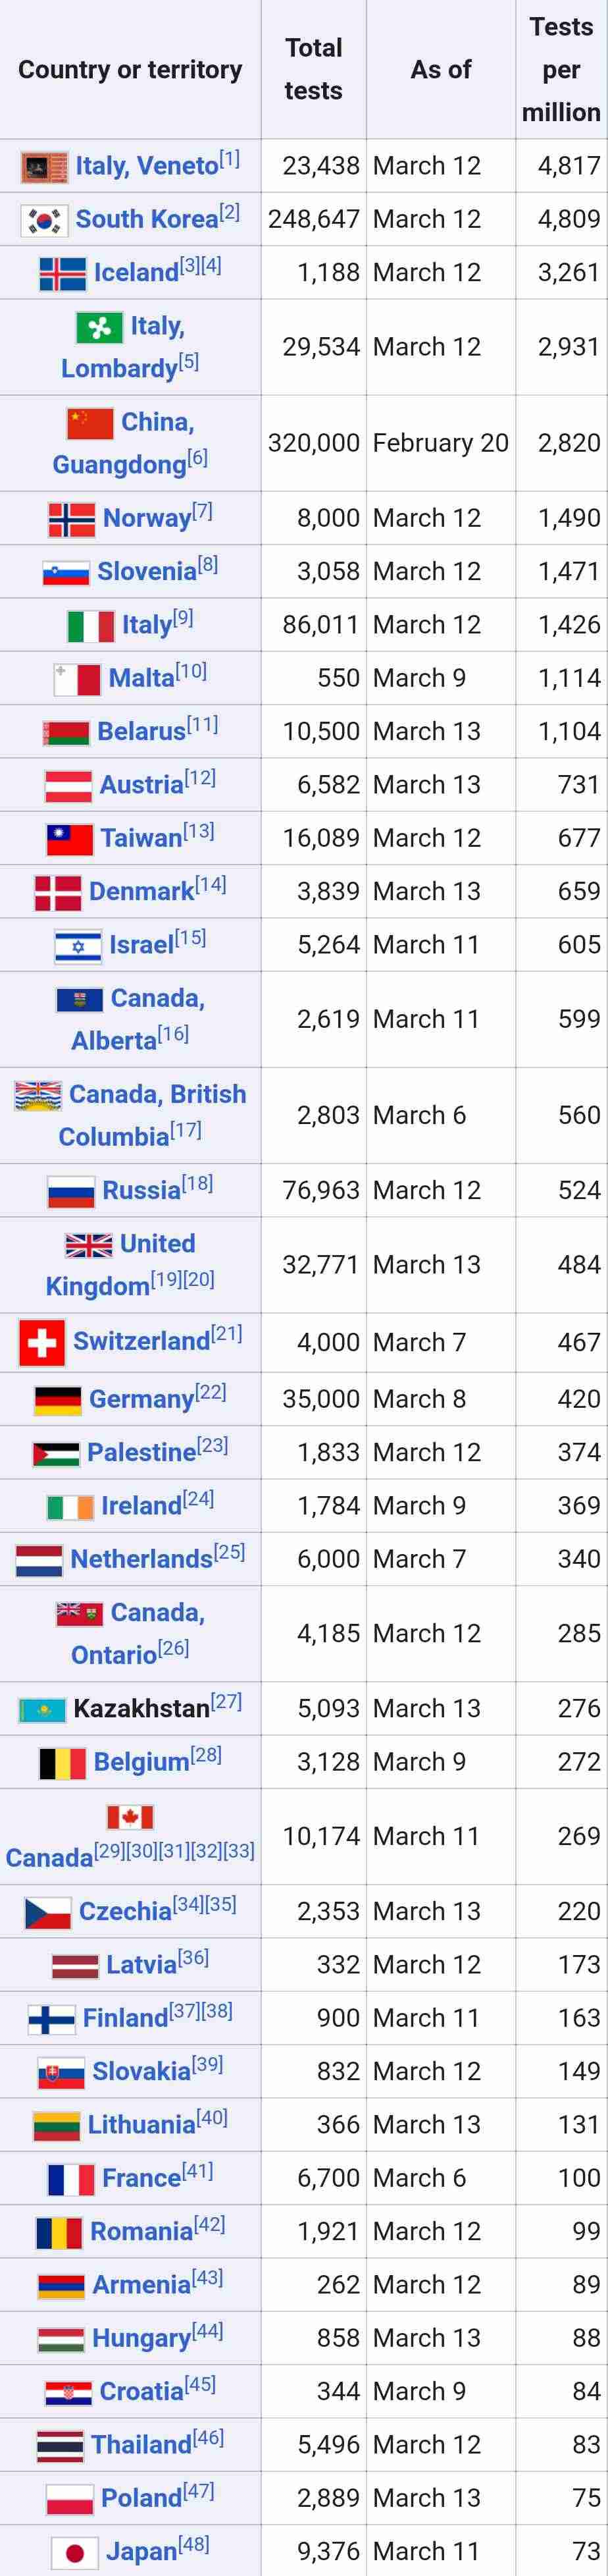Open reference 48 beside Japan

pyautogui.click(x=194, y=2543)
